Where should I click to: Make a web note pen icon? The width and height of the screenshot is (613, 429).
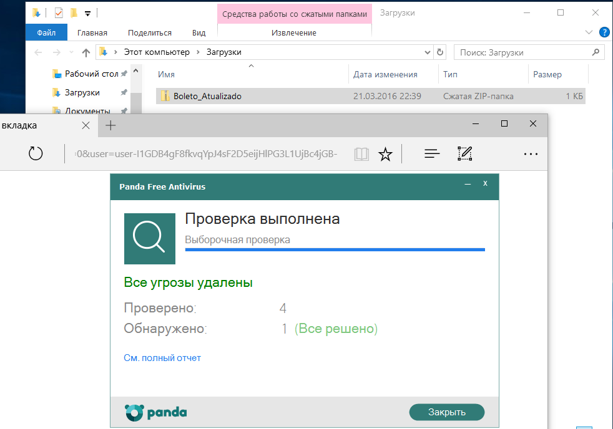(464, 154)
